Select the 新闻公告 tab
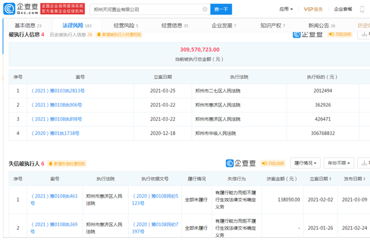The height and width of the screenshot is (242, 370). click(322, 25)
